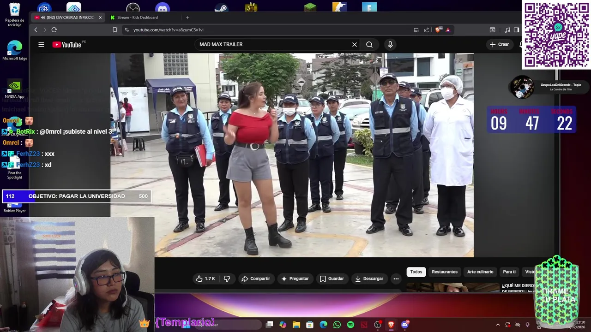Open Brave Shields lion icon
Image resolution: width=591 pixels, height=332 pixels.
click(x=438, y=30)
